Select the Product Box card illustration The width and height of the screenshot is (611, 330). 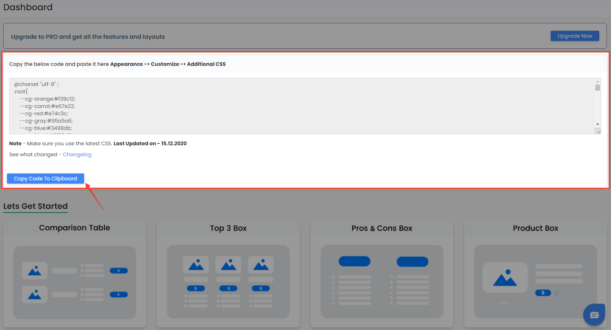coord(536,282)
